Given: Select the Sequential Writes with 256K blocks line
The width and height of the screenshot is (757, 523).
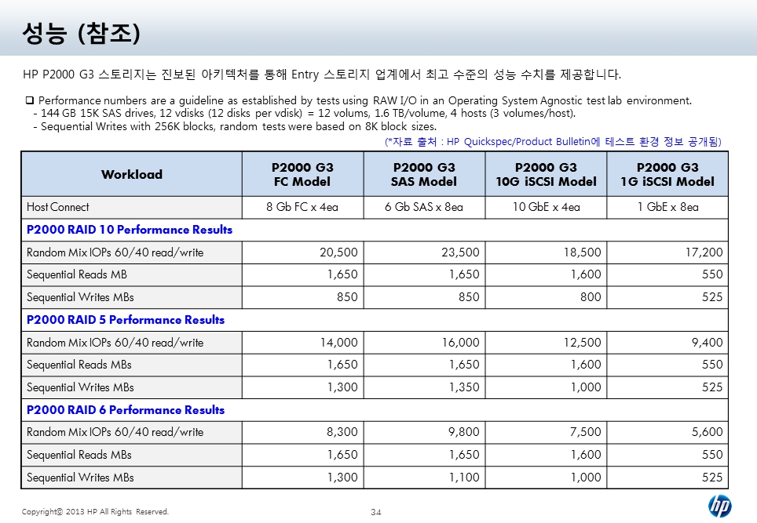Looking at the screenshot, I should pos(235,126).
